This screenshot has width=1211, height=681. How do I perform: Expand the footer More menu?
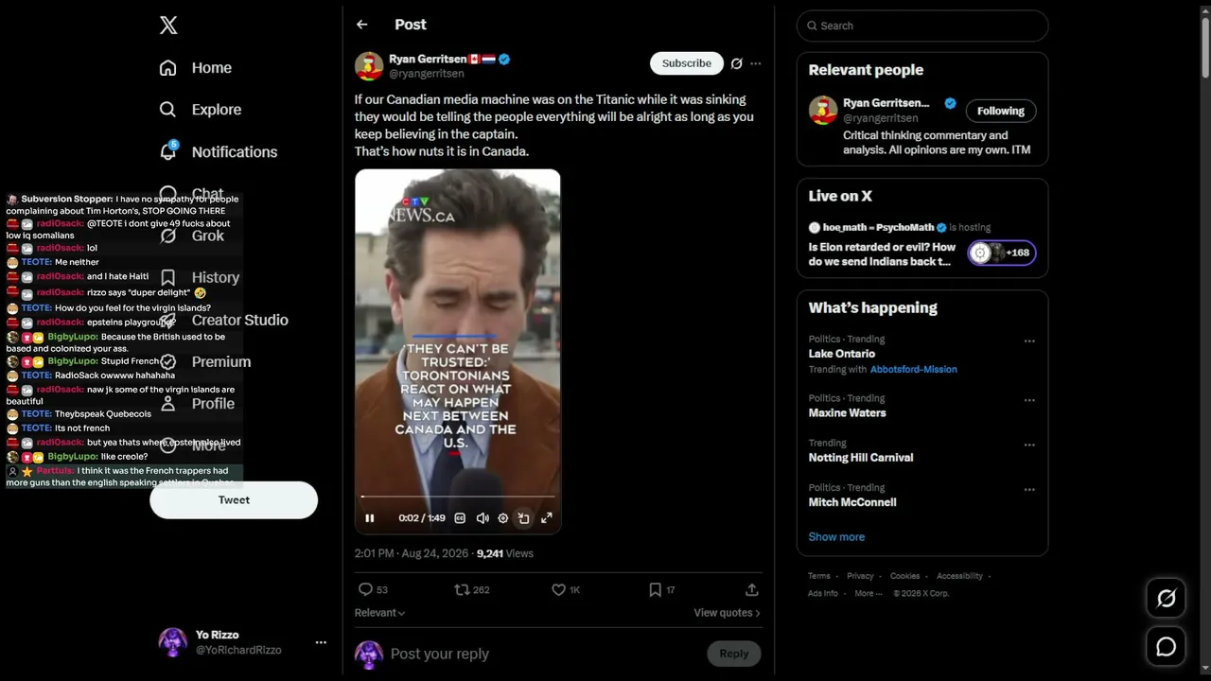pyautogui.click(x=867, y=593)
